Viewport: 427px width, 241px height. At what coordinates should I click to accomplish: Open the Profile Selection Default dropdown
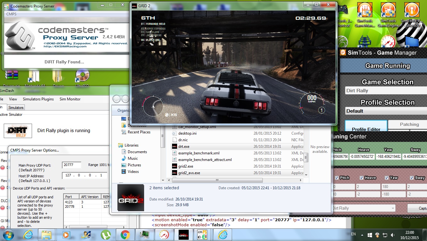[x=386, y=111]
